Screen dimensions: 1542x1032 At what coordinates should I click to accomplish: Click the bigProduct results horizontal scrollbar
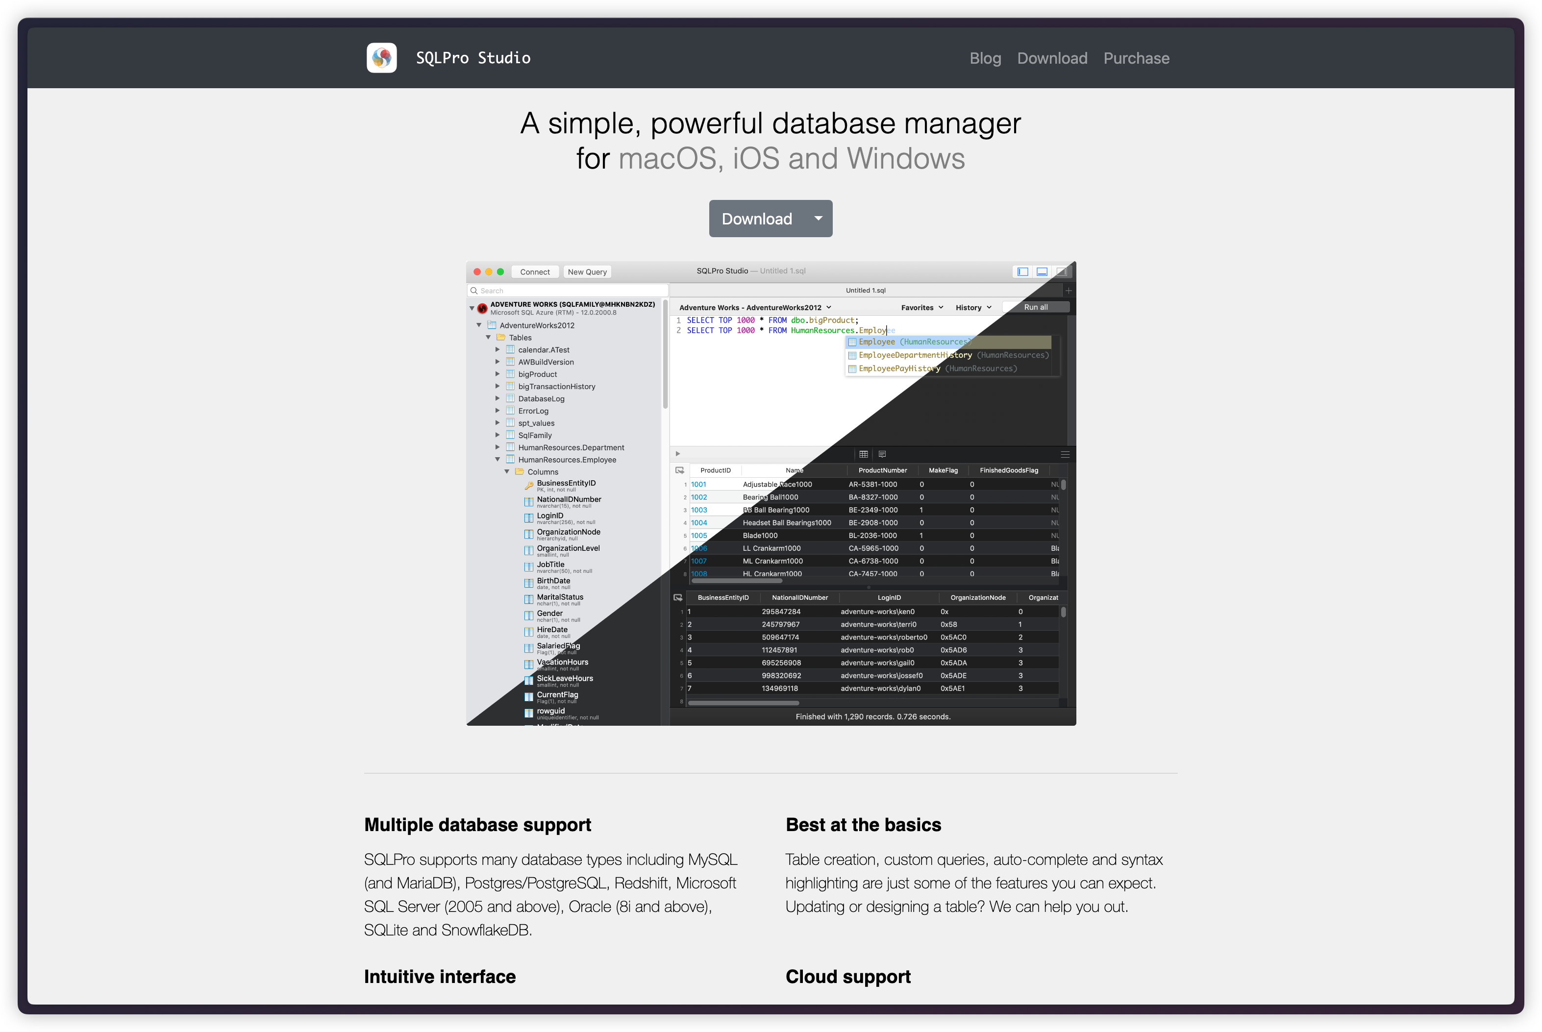(737, 581)
